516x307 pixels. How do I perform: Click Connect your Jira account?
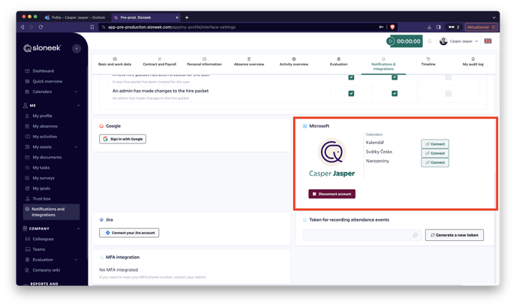point(129,233)
